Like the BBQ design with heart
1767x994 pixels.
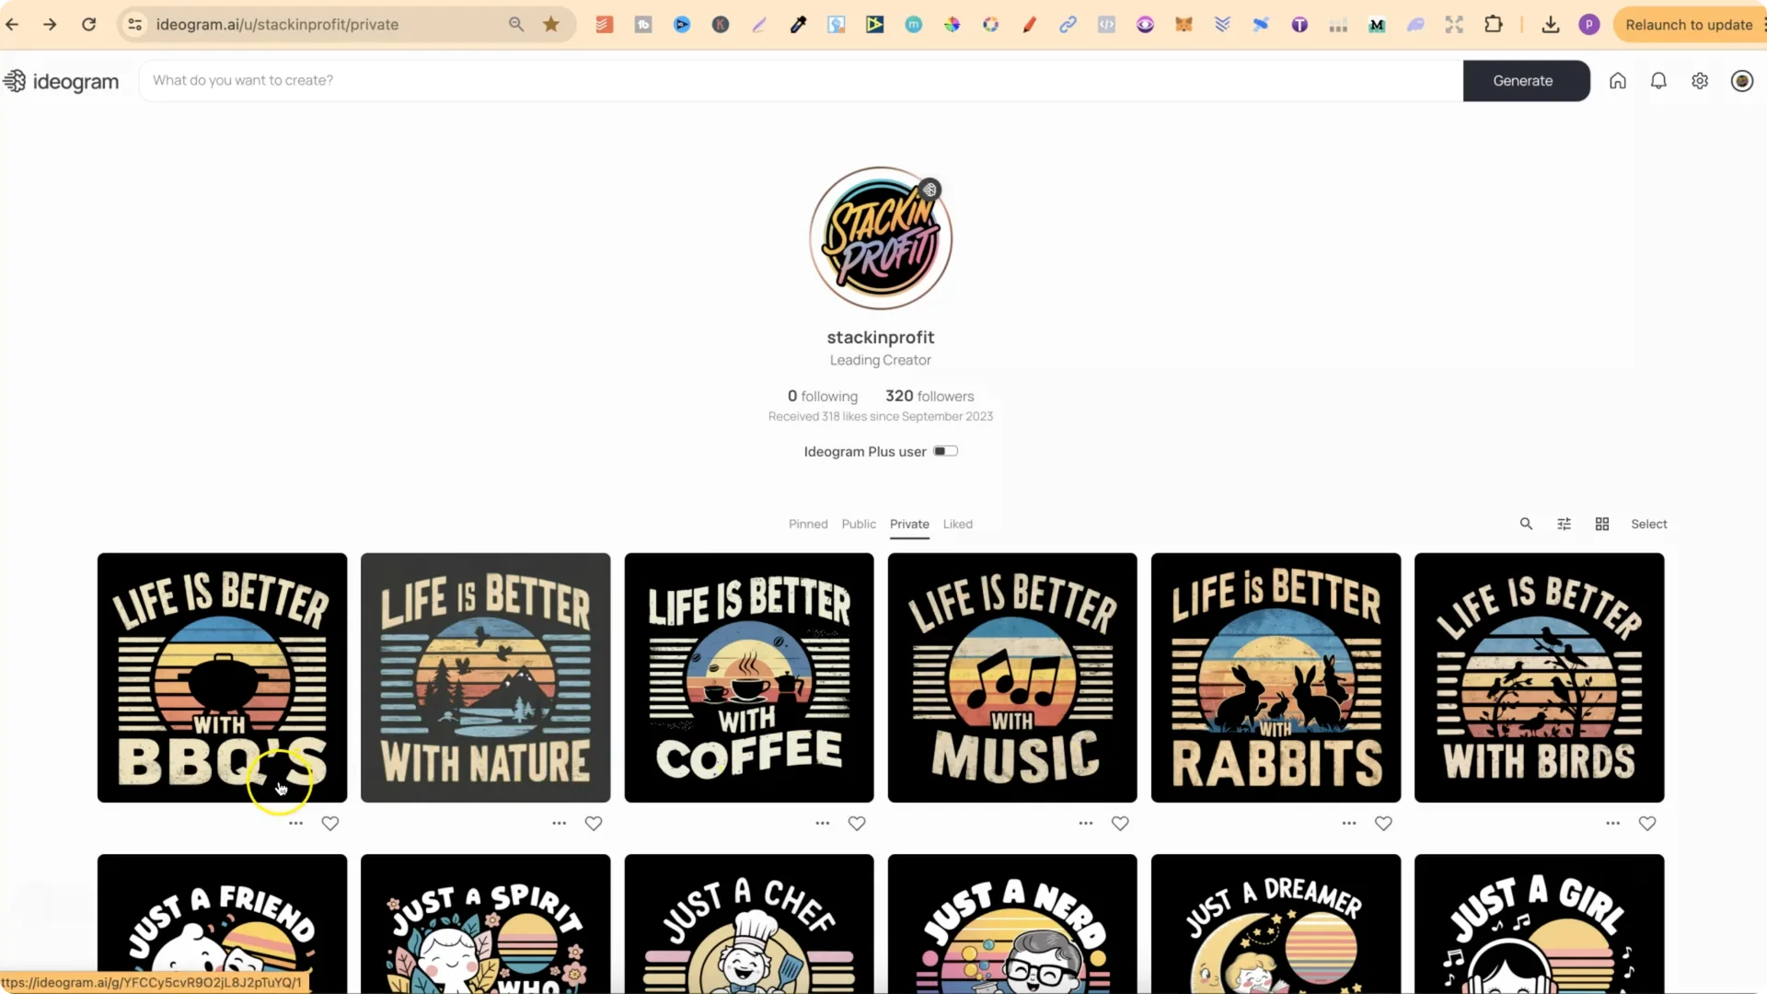coord(330,824)
